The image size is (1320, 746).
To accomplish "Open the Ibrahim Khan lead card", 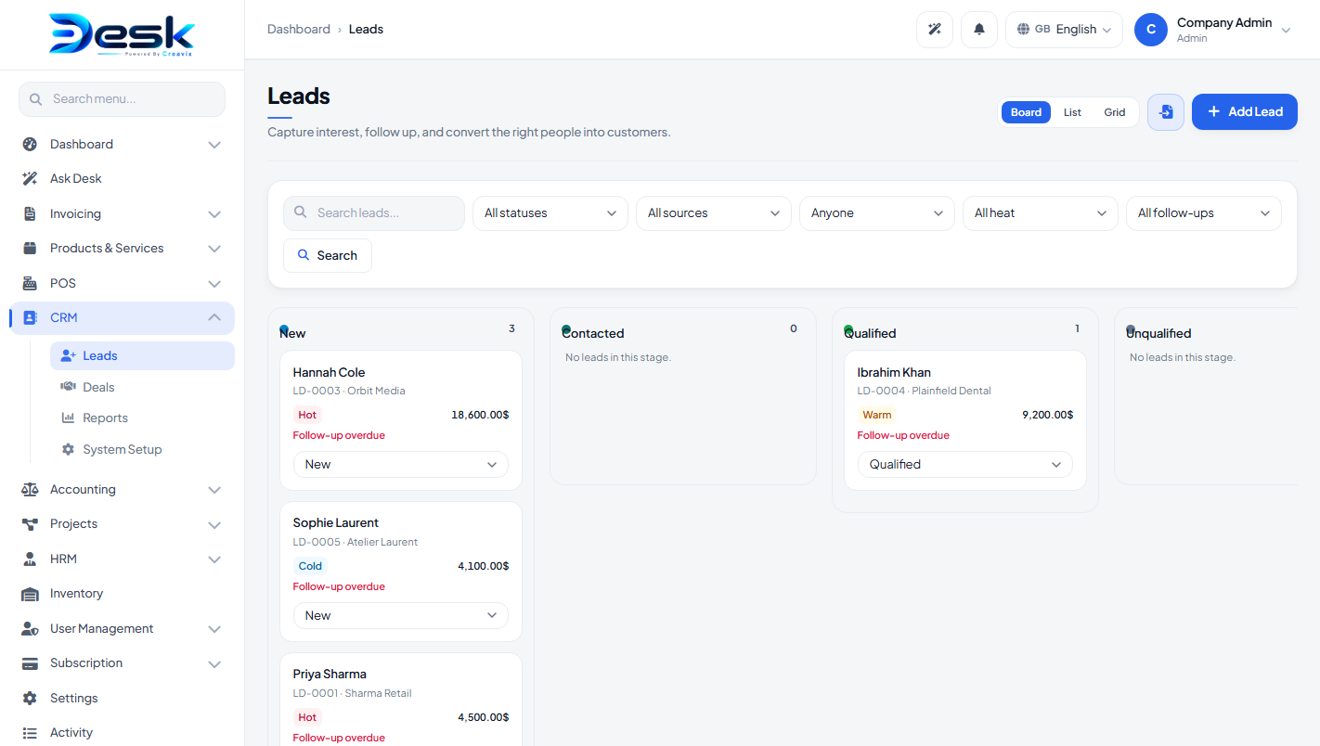I will [x=965, y=420].
